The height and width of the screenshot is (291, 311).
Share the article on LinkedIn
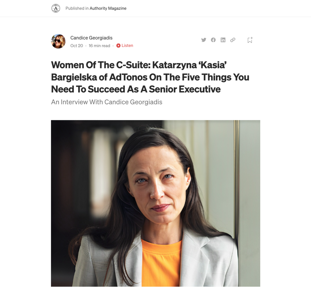(x=223, y=40)
